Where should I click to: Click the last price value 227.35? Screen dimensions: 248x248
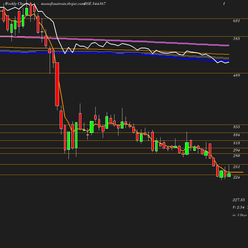239,200
